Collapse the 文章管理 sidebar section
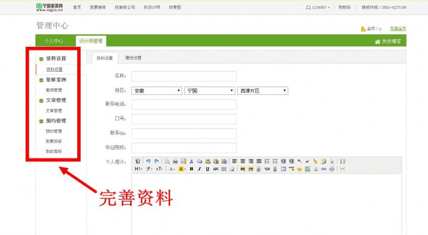Screen dimensions: 428x235 [x=41, y=101]
